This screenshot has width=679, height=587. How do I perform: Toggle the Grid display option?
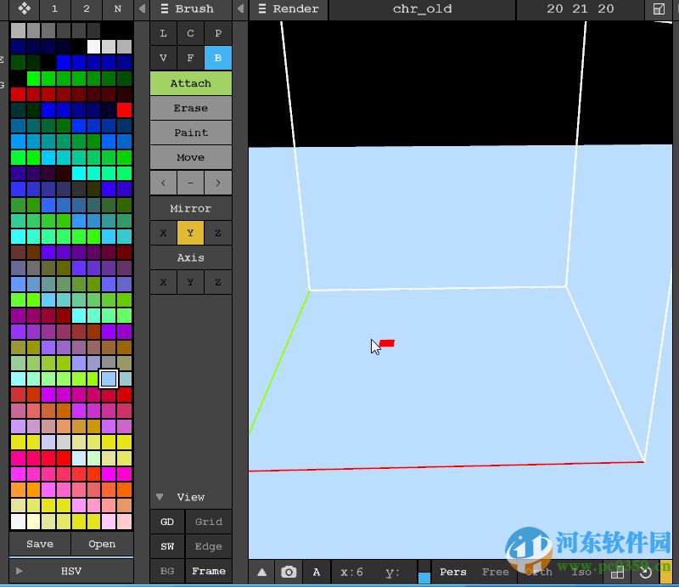point(209,522)
